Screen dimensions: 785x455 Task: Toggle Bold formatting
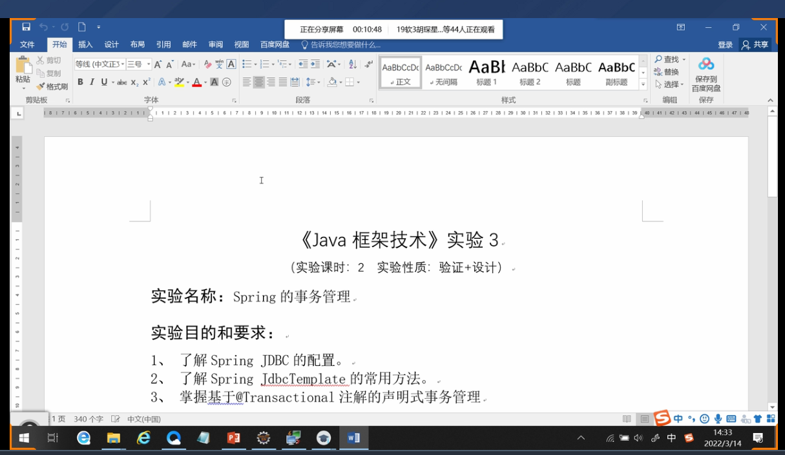click(80, 82)
